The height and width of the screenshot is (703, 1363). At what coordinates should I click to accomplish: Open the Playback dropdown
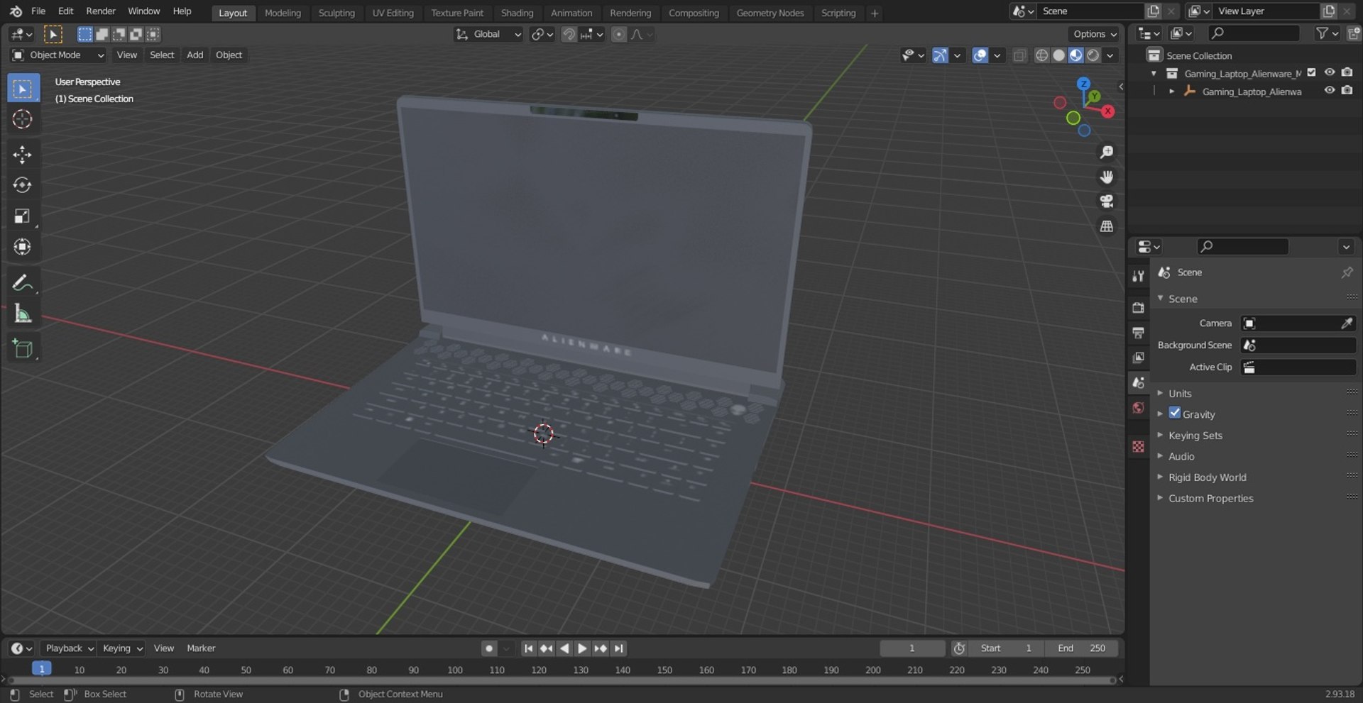click(x=69, y=648)
